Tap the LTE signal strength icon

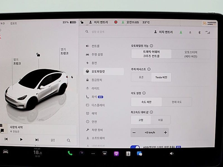(x=208, y=32)
